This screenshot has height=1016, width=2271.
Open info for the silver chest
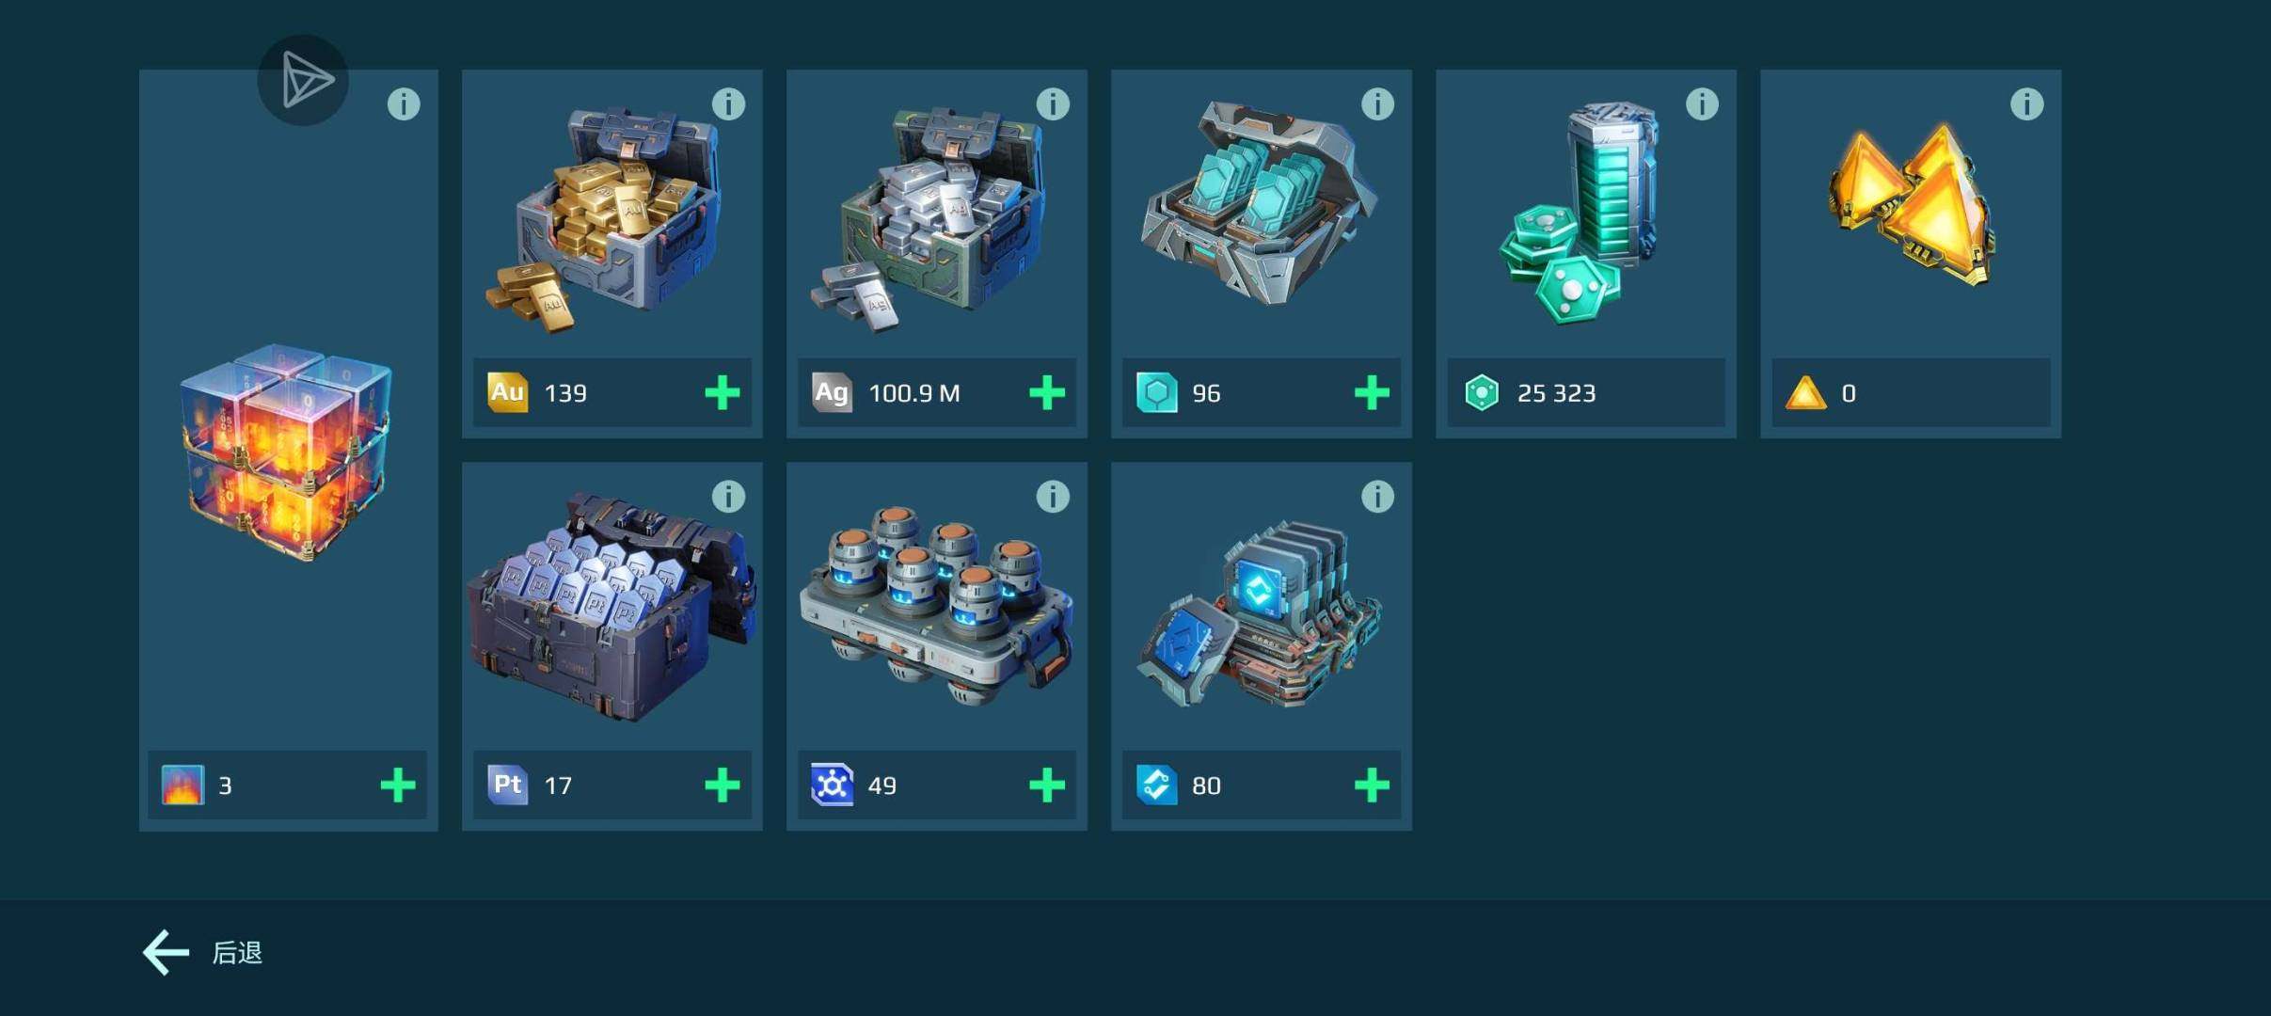tap(1053, 103)
